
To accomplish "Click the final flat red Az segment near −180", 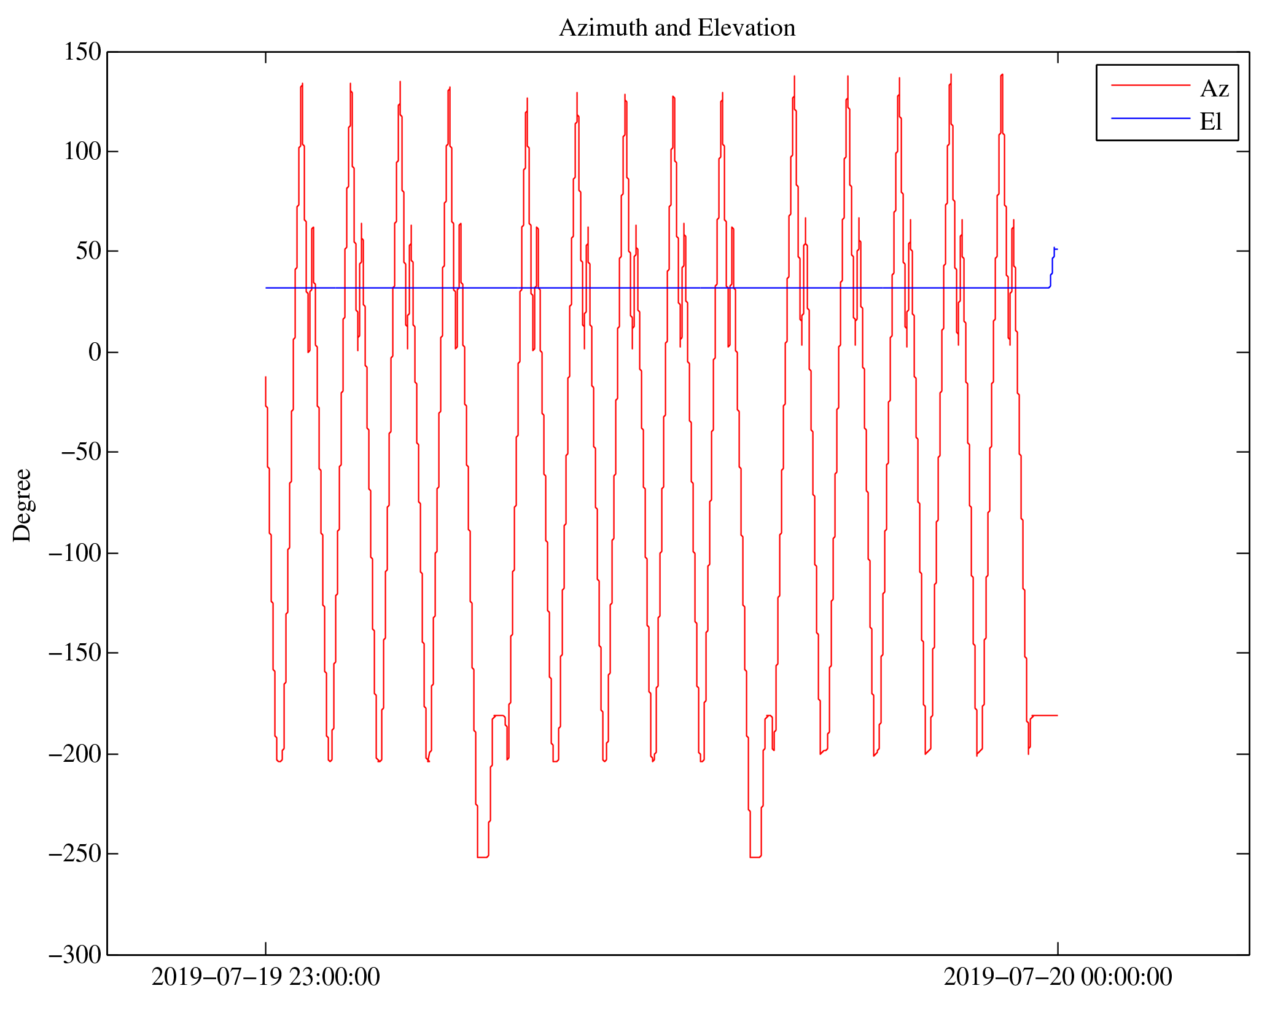I will click(1045, 715).
